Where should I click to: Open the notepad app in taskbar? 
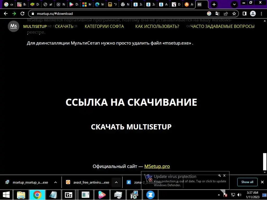53,195
